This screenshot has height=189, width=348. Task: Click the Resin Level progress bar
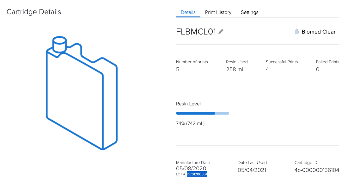point(202,113)
